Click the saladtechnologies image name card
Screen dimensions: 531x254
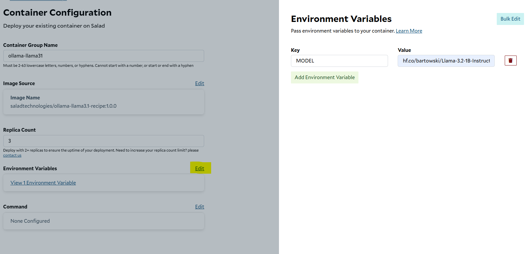point(103,102)
